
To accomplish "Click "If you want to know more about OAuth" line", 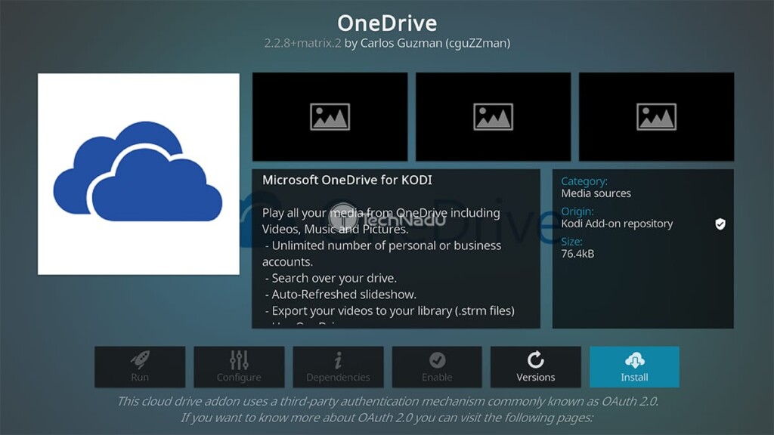I will click(x=387, y=418).
